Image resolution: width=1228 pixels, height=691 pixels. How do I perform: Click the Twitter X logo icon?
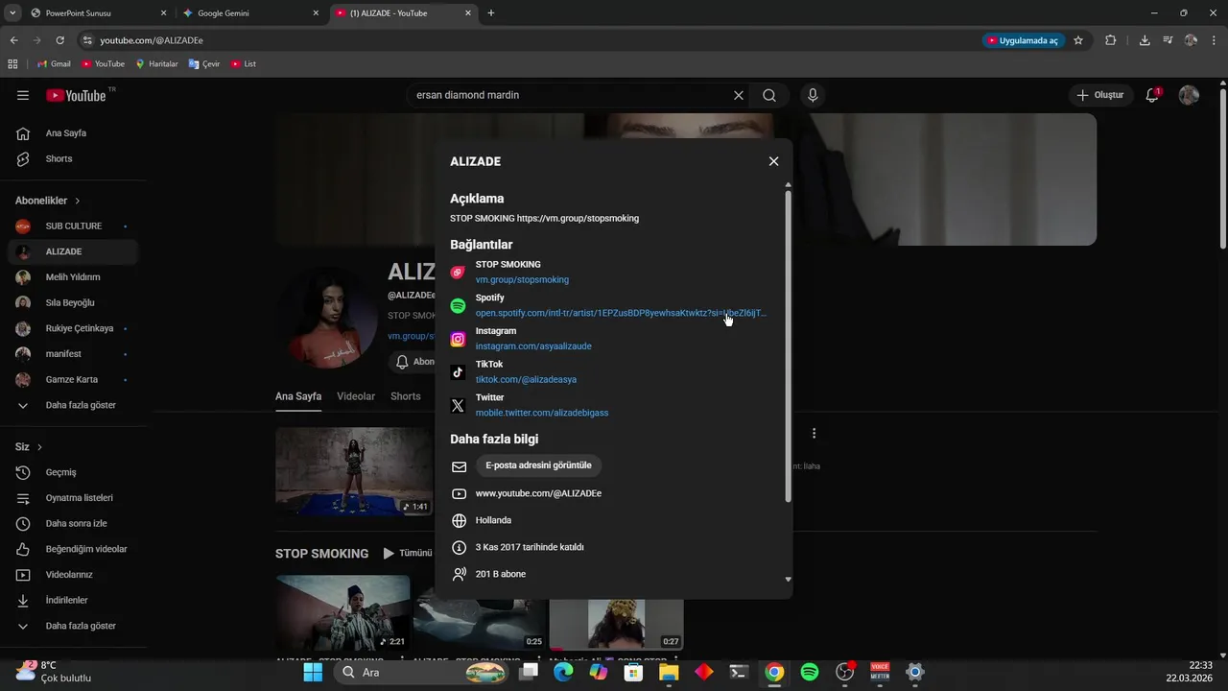[458, 406]
